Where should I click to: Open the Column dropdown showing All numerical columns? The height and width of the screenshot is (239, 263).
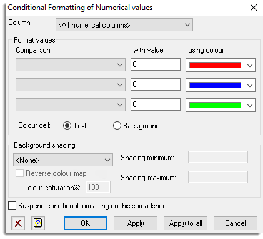124,25
